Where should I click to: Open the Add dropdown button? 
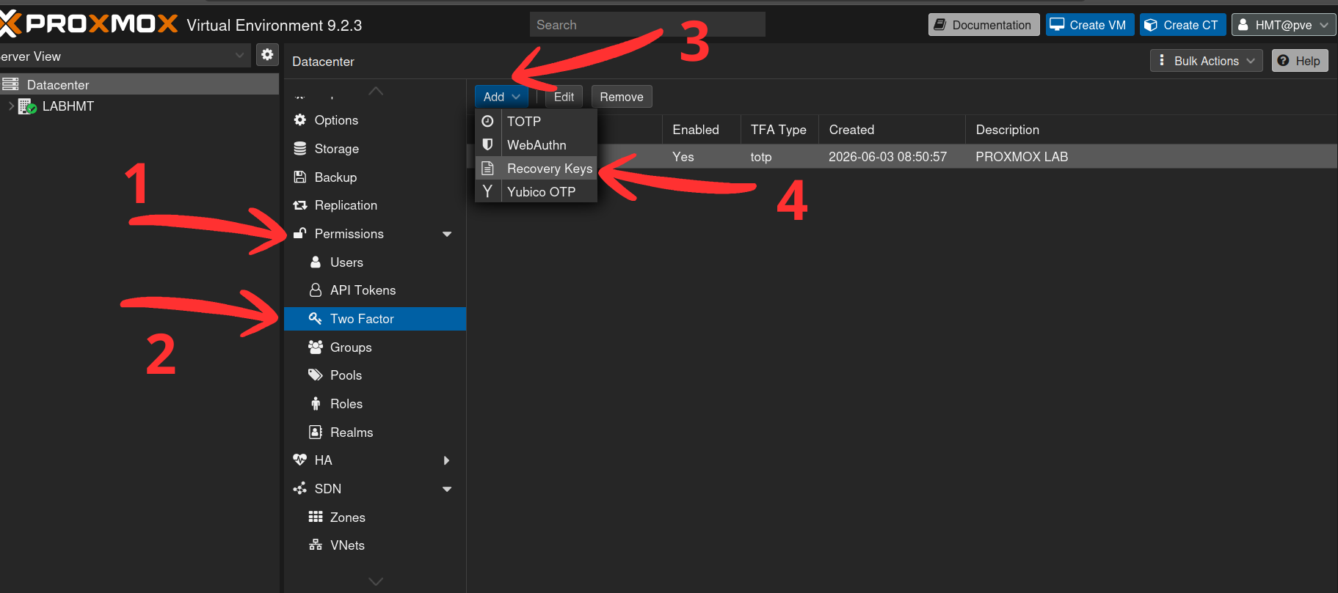[501, 97]
